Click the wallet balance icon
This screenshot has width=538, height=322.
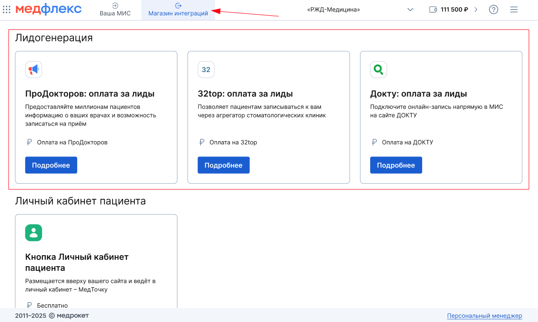point(433,10)
